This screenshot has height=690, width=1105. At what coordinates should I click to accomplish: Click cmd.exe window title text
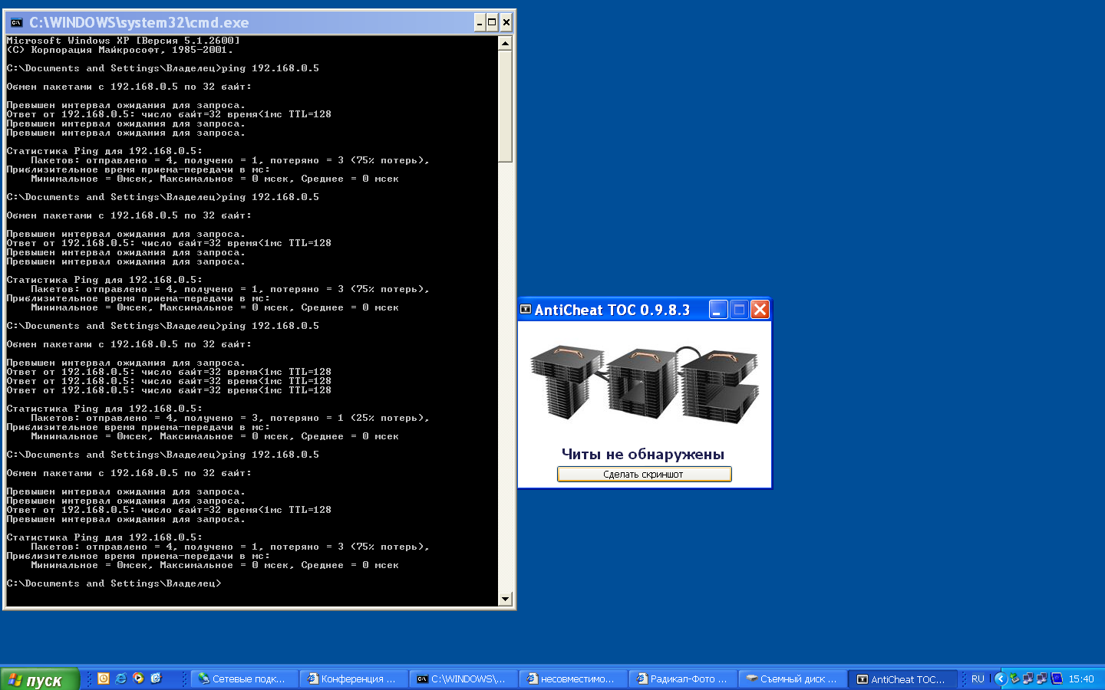139,23
